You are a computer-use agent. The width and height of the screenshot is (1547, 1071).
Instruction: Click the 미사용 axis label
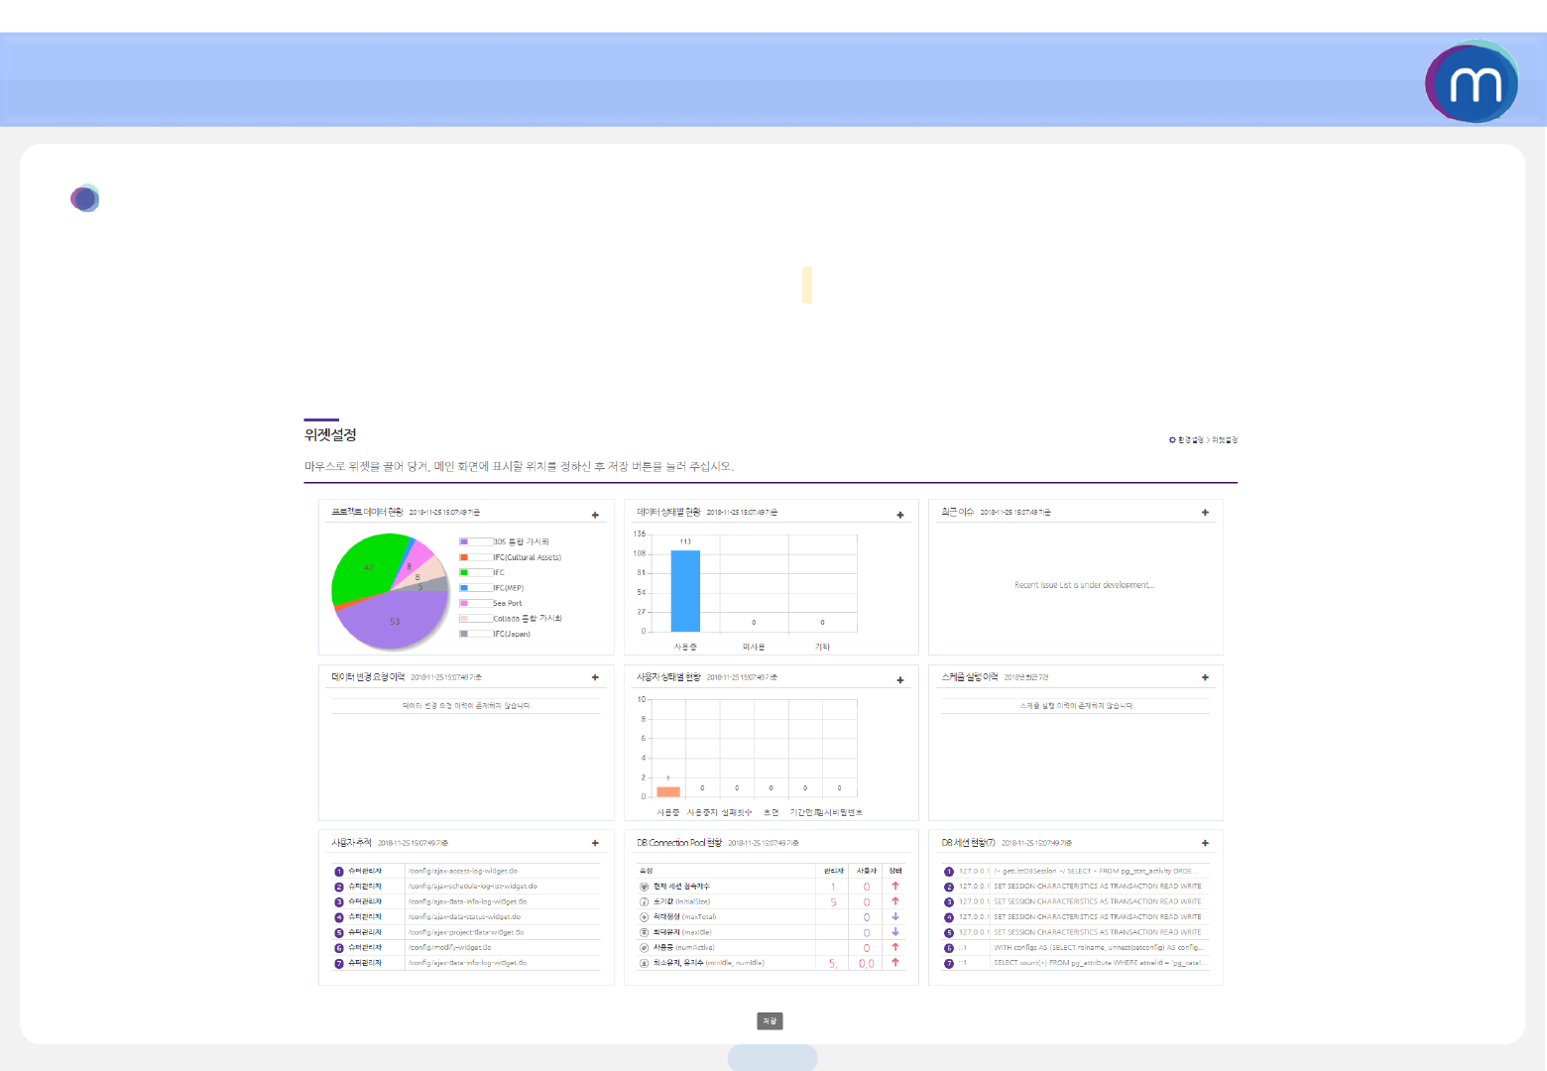[754, 647]
